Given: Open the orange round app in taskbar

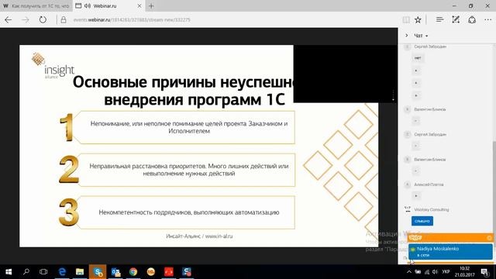Looking at the screenshot, I should point(151,272).
